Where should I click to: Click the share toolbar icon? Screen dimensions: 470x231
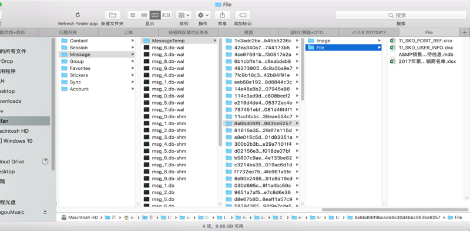(223, 15)
